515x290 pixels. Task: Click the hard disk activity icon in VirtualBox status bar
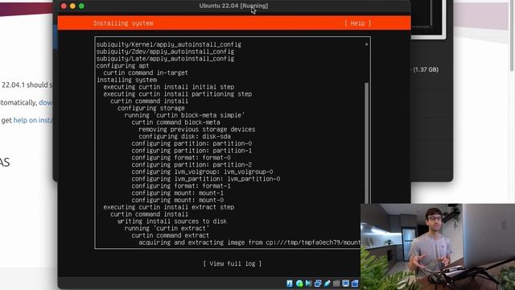click(x=290, y=283)
